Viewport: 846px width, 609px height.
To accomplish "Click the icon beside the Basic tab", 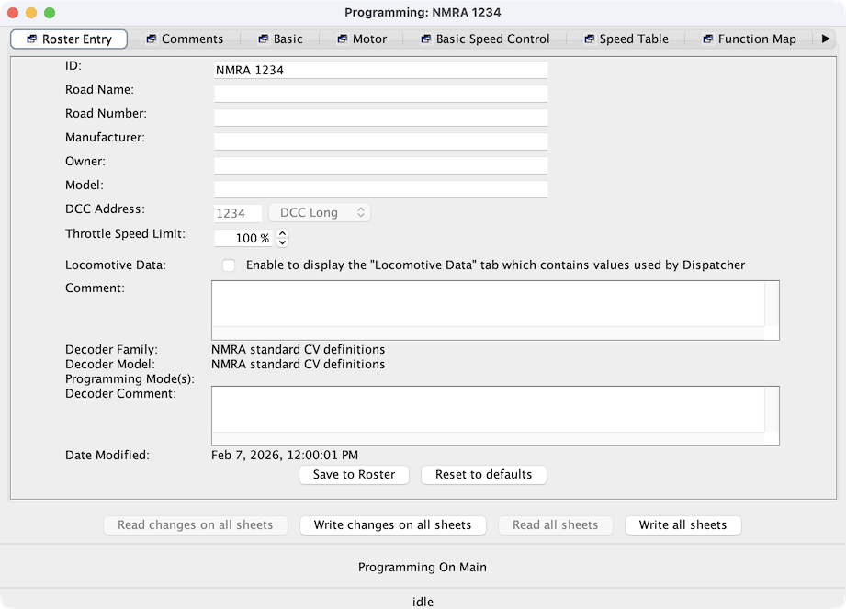I will coord(262,39).
